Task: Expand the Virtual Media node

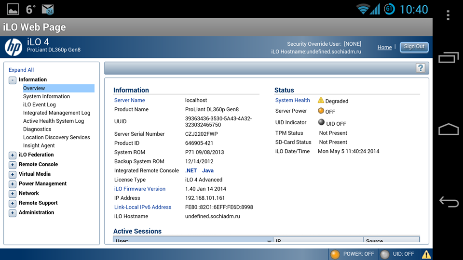Action: point(13,174)
